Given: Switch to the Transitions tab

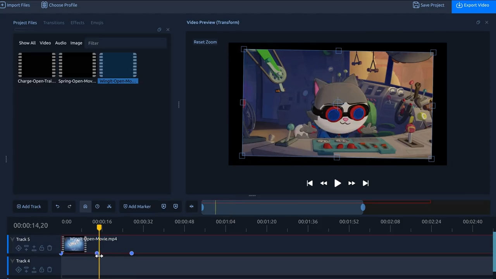Looking at the screenshot, I should [x=53, y=22].
